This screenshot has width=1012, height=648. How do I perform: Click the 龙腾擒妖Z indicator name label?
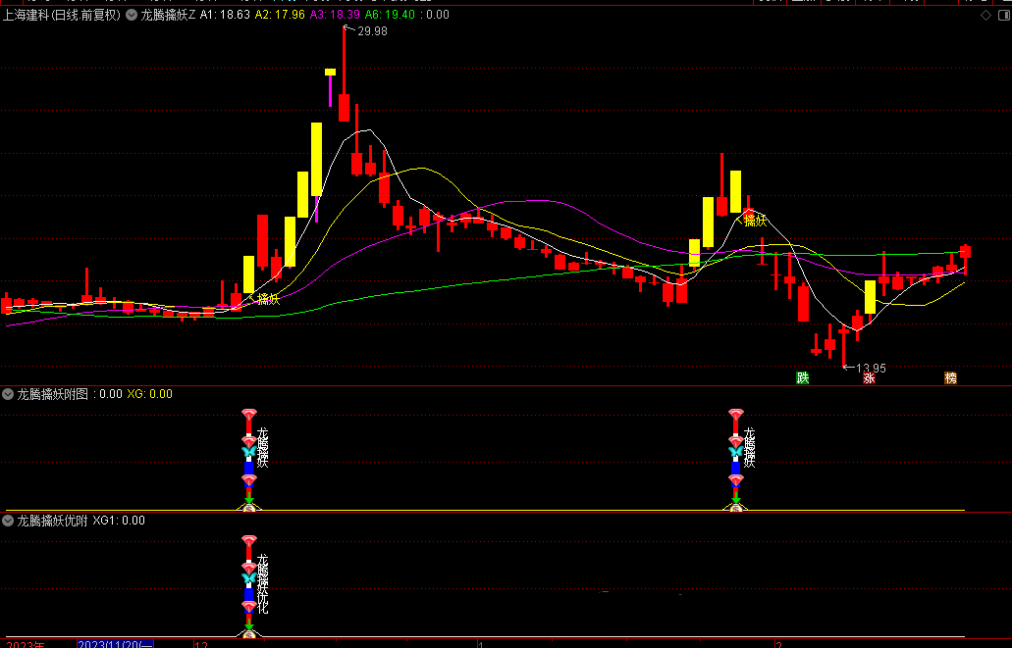click(168, 15)
